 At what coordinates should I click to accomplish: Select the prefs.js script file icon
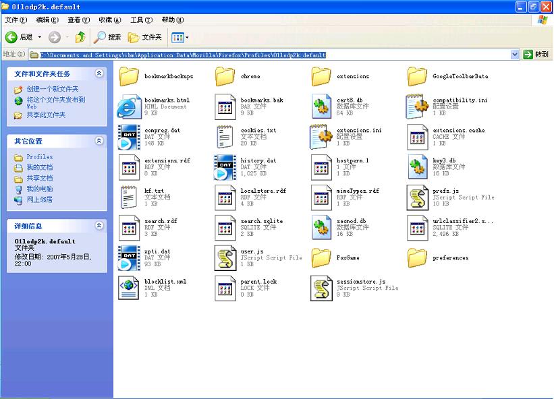[417, 197]
